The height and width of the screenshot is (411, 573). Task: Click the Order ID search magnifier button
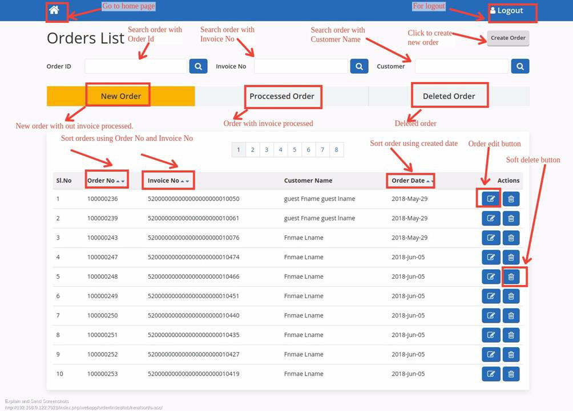198,66
